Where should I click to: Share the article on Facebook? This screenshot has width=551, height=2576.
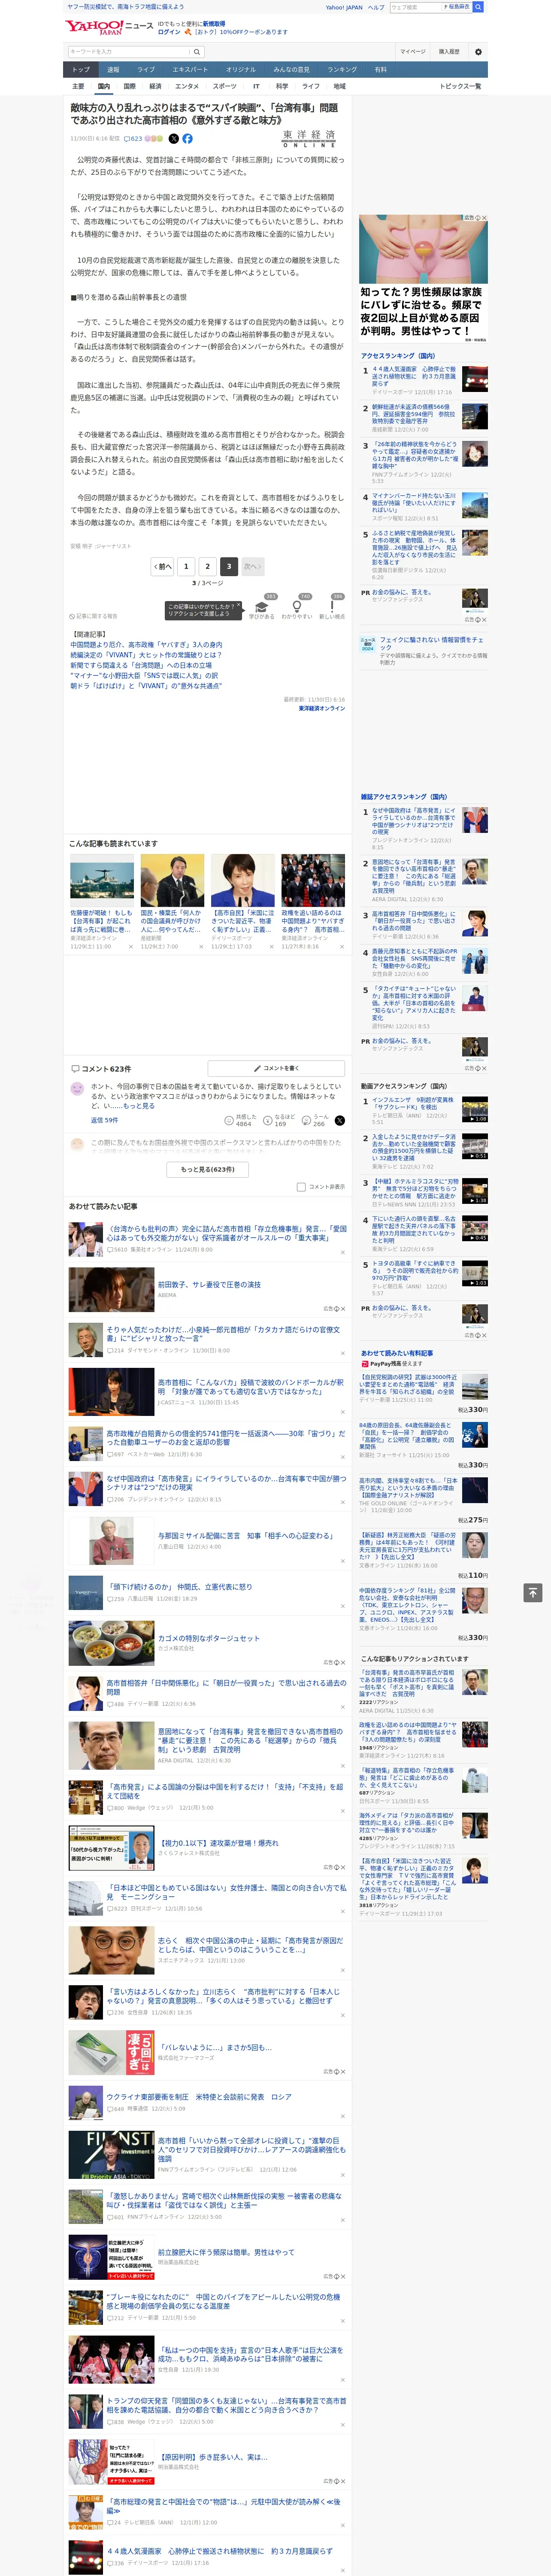click(x=187, y=139)
